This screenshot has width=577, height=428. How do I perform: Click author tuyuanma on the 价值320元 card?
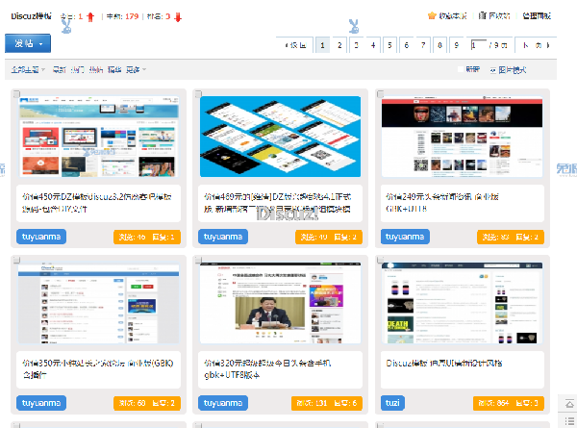tap(223, 403)
